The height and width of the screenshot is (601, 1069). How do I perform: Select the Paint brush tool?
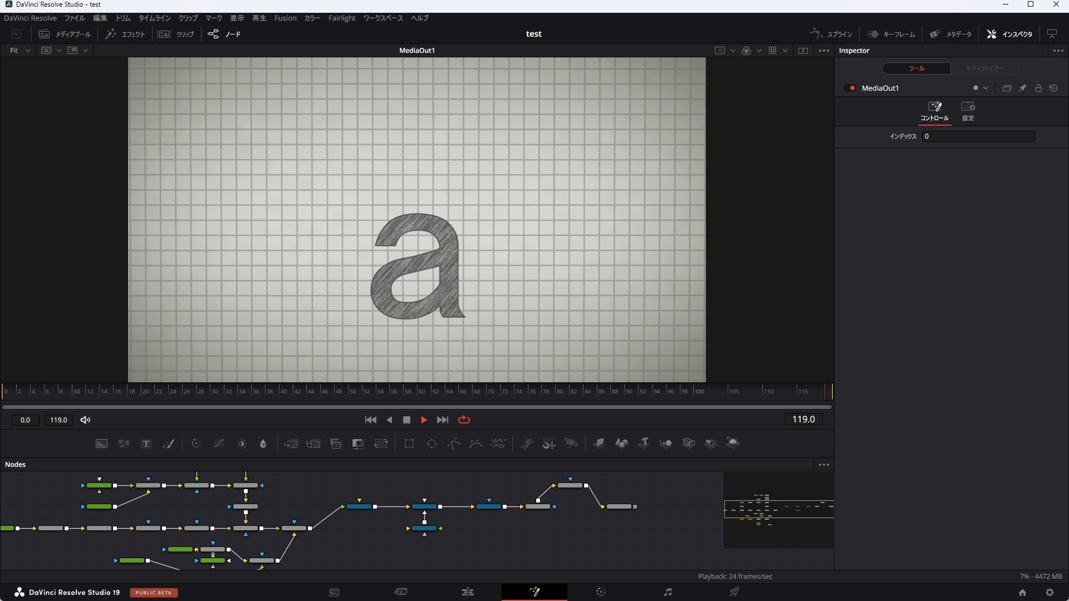(x=168, y=444)
